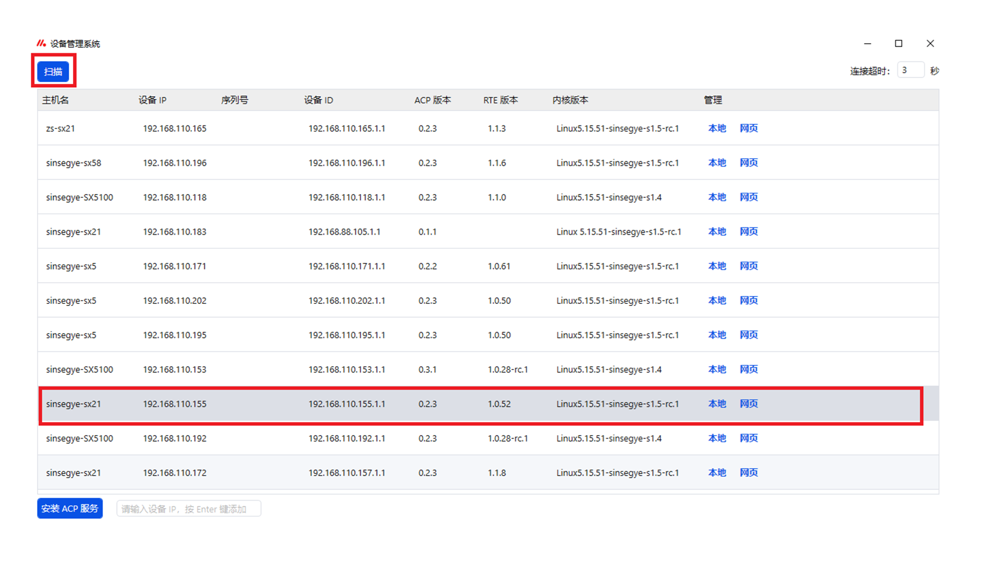Open 网页 link for 192.168.110.171 device

(x=748, y=266)
